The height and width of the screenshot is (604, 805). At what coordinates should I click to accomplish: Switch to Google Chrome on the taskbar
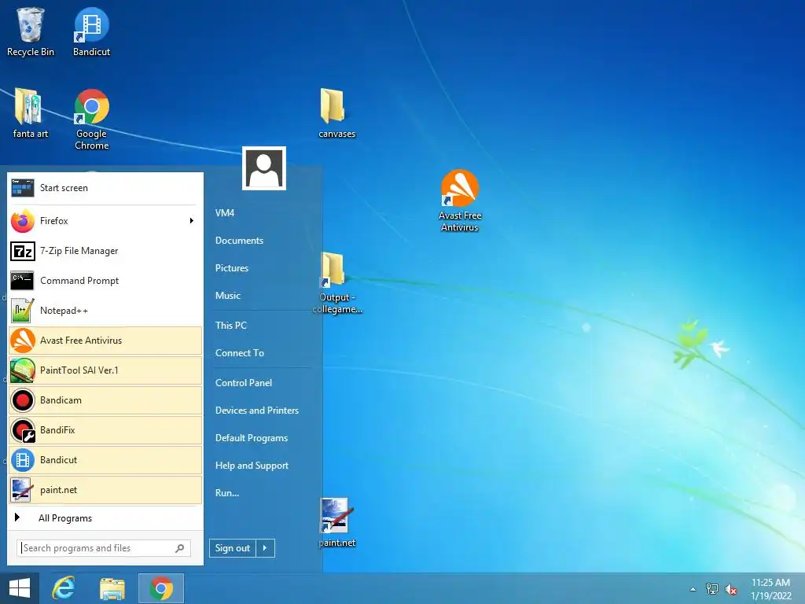161,588
